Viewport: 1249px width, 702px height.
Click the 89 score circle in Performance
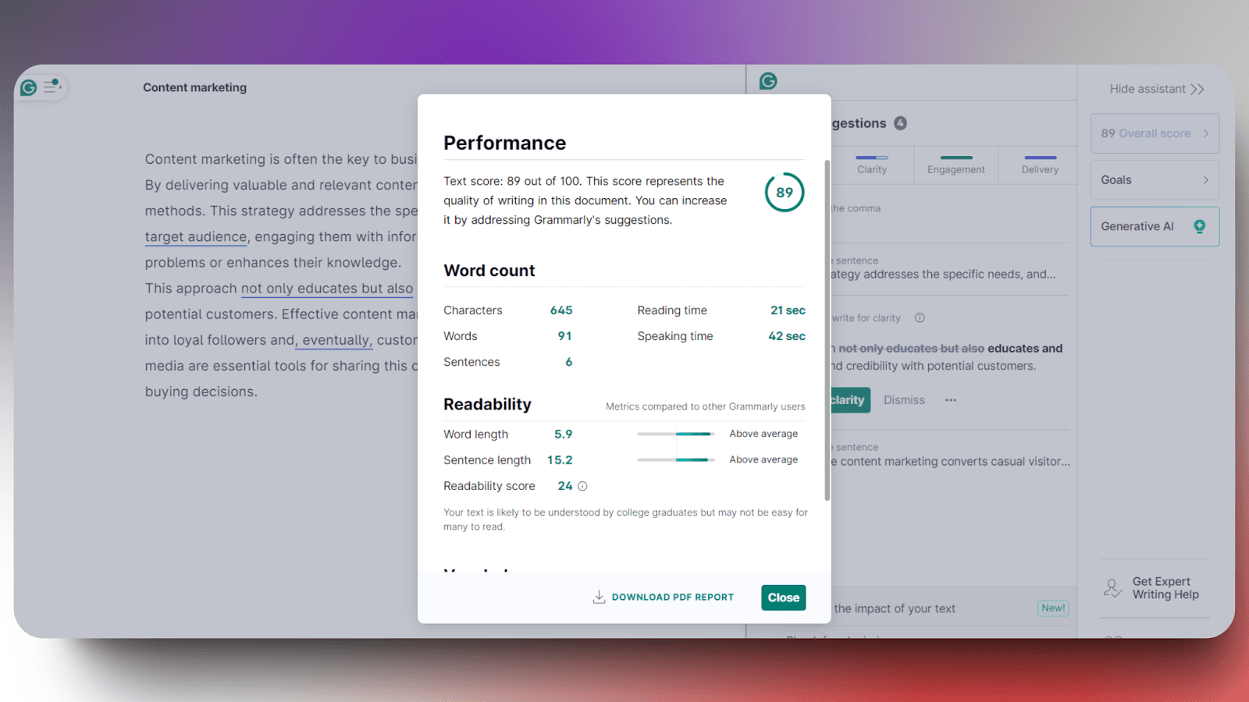tap(785, 192)
